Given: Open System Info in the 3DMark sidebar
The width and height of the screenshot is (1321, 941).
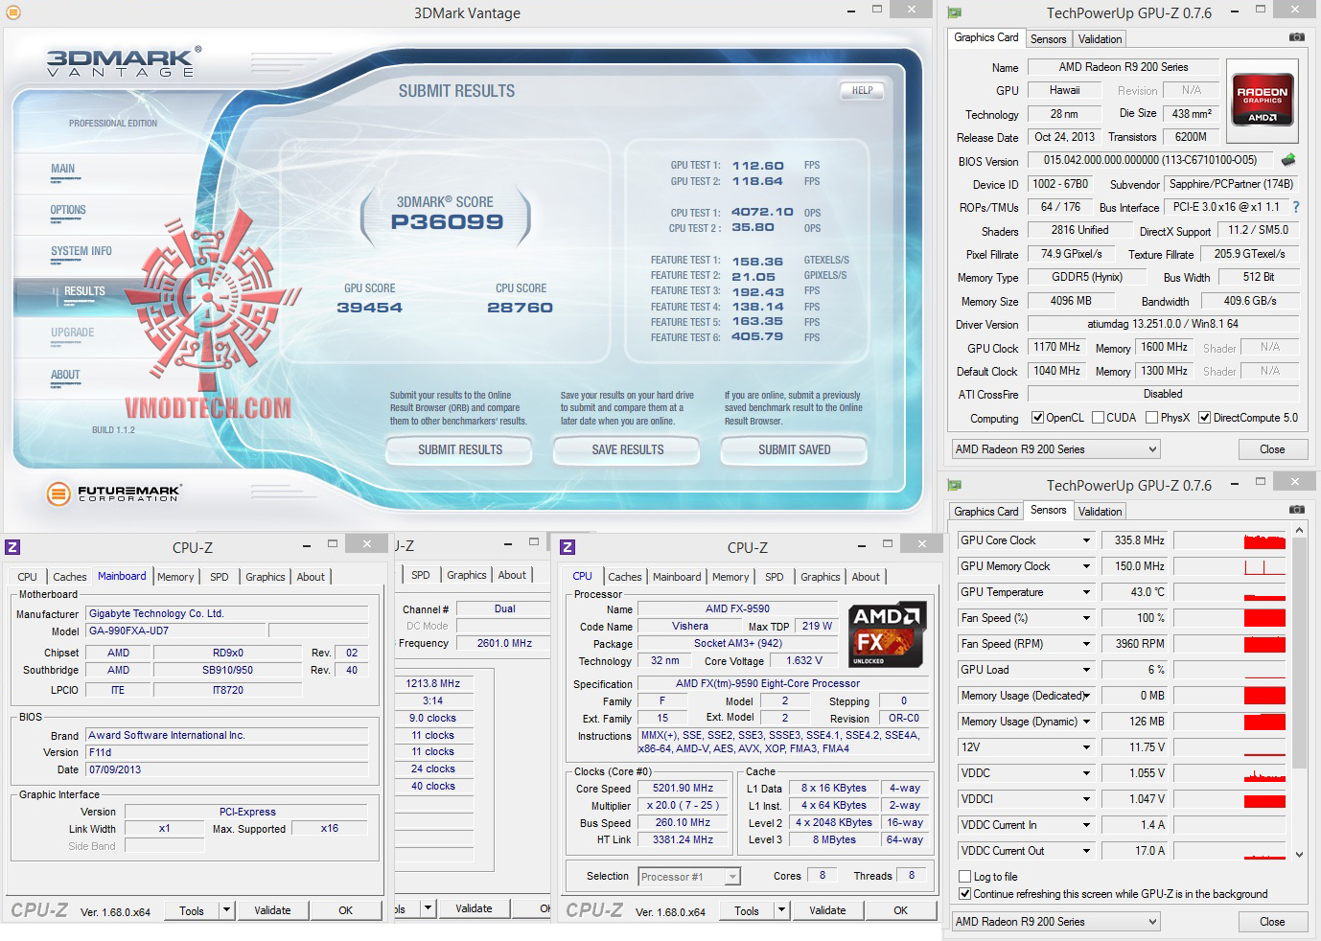Looking at the screenshot, I should [x=81, y=251].
